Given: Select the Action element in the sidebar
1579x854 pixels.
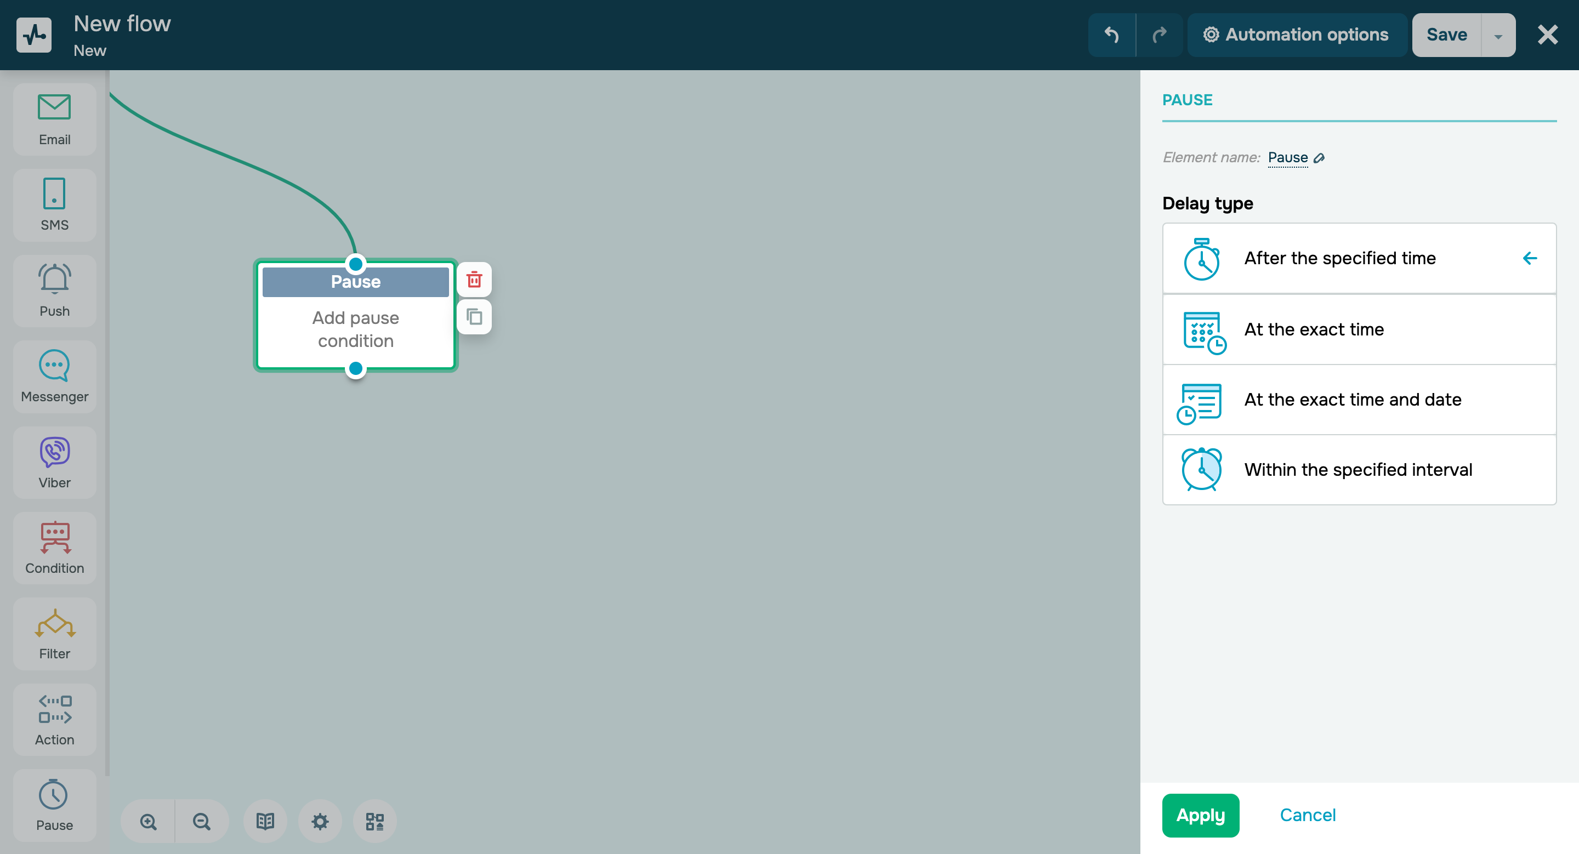Looking at the screenshot, I should [x=54, y=719].
